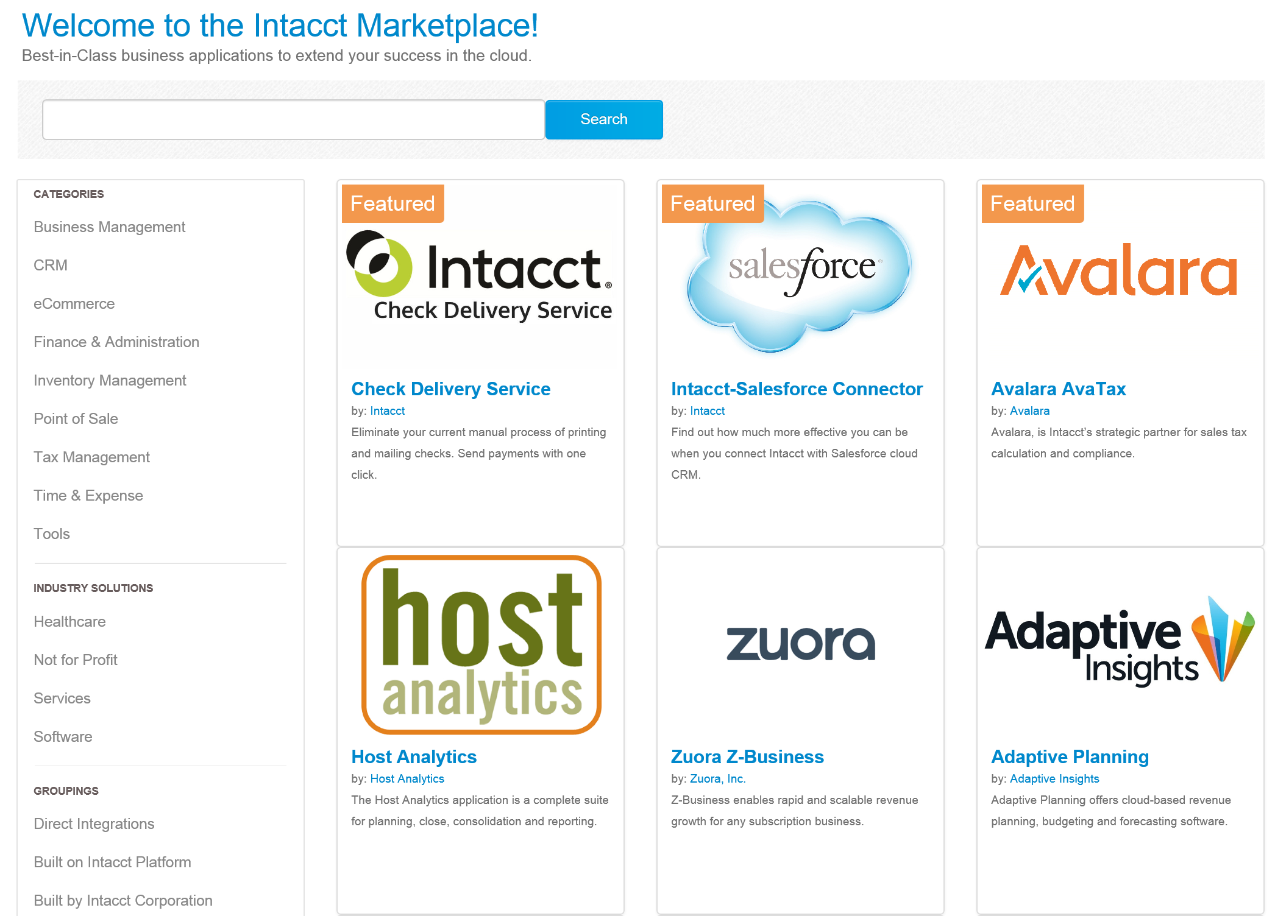Select Services industry solution
Viewport: 1275px width, 916px height.
(62, 698)
